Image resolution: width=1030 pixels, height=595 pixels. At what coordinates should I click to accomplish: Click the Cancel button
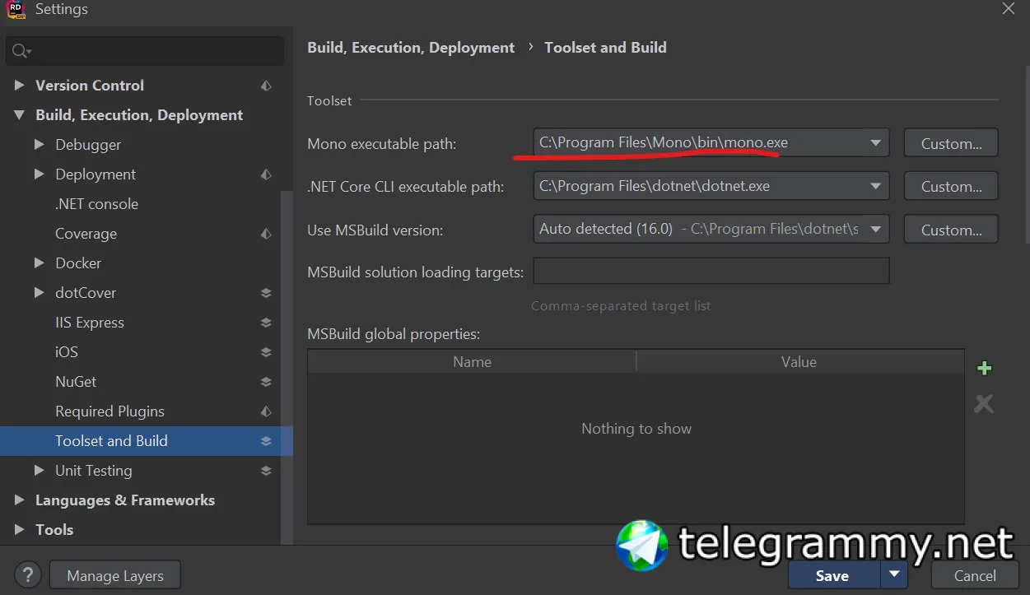click(x=975, y=575)
